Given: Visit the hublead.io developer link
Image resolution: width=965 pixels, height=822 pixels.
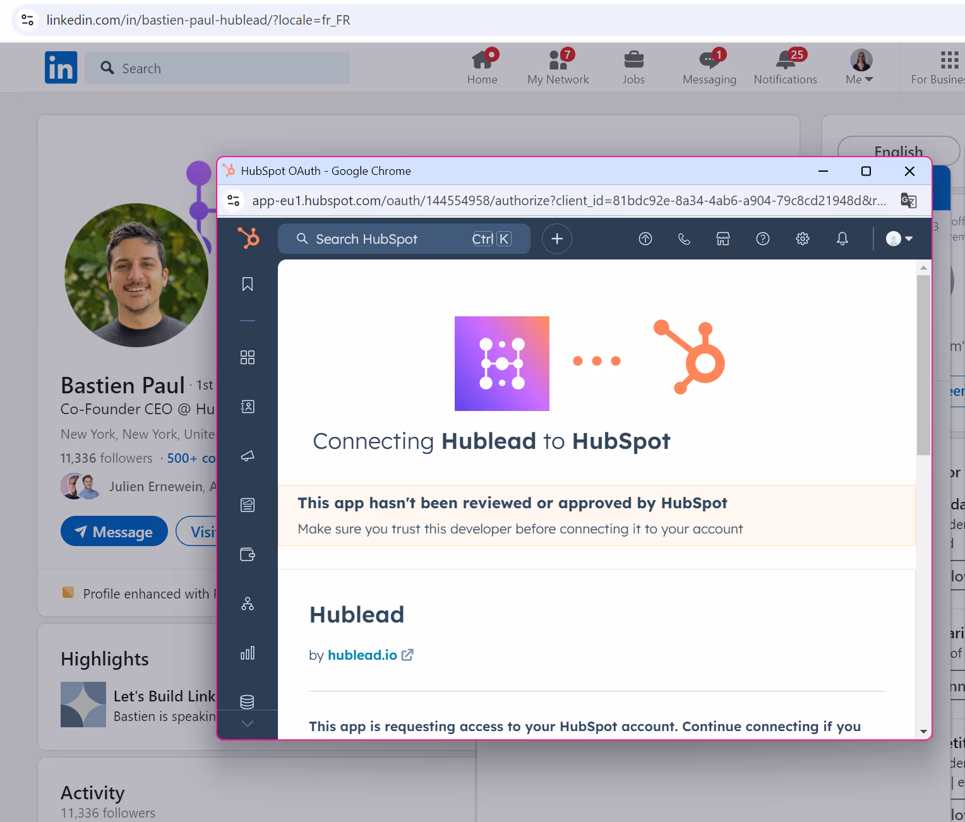Looking at the screenshot, I should tap(362, 655).
